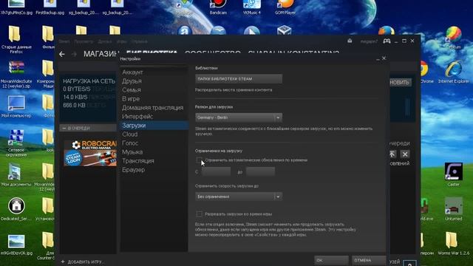Select Трансляция settings category
Screen dimensions: 473x266
(154, 161)
